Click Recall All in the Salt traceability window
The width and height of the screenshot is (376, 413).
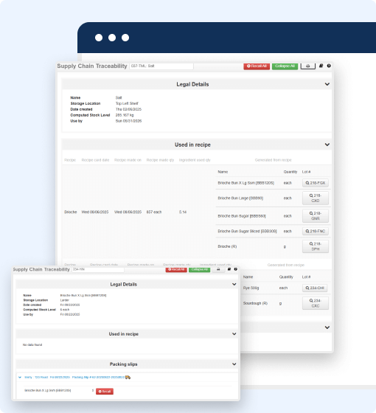(257, 66)
